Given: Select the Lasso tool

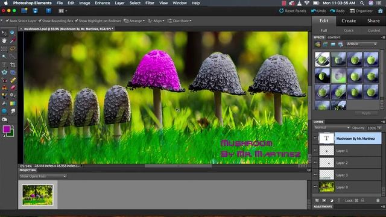Looking at the screenshot, I should point(13,49).
